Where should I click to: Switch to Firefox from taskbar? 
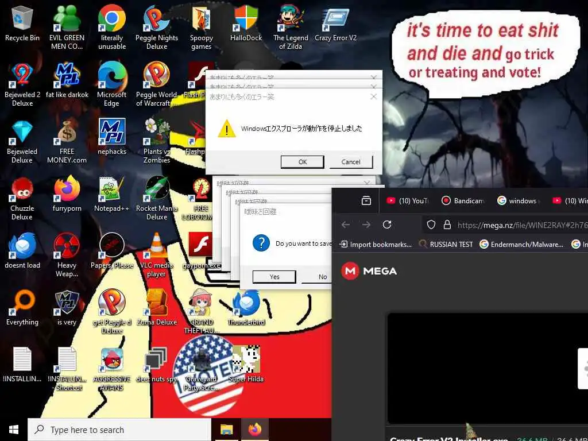pyautogui.click(x=254, y=430)
